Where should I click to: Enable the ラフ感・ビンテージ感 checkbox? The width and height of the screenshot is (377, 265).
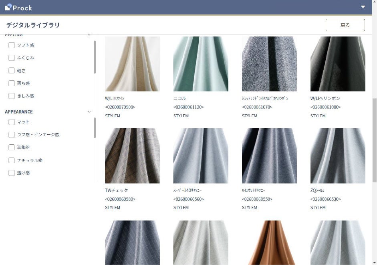tap(12, 135)
